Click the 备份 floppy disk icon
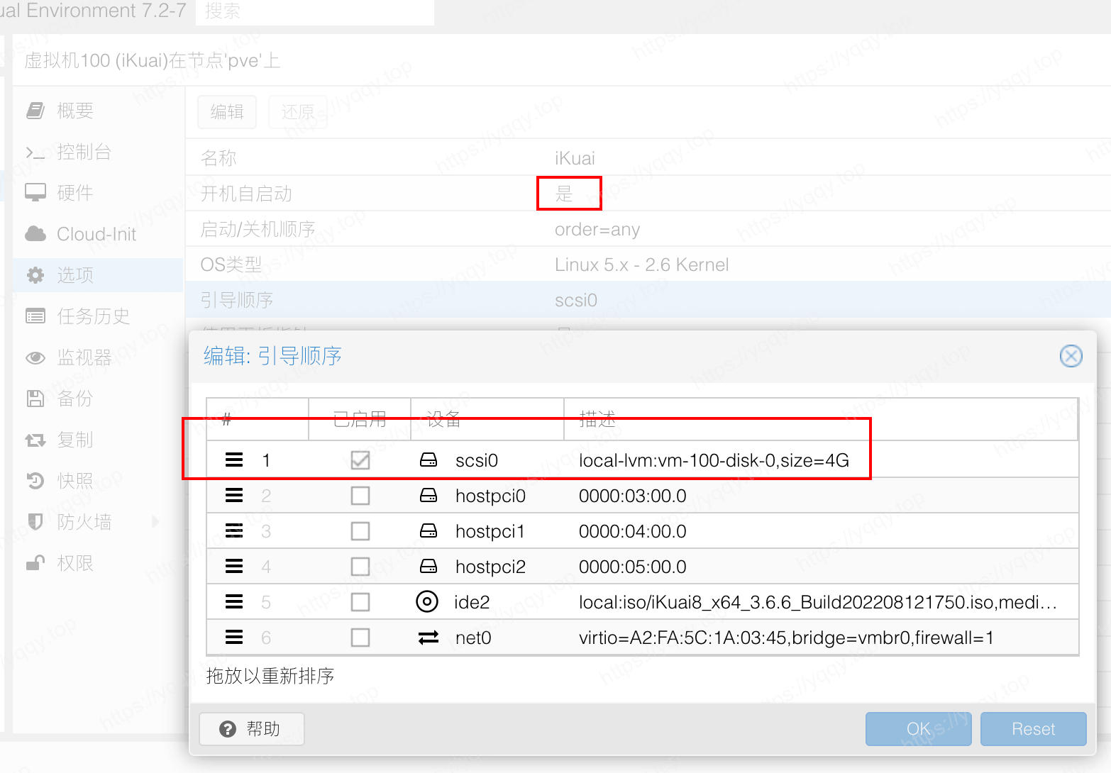This screenshot has height=773, width=1111. [x=35, y=399]
